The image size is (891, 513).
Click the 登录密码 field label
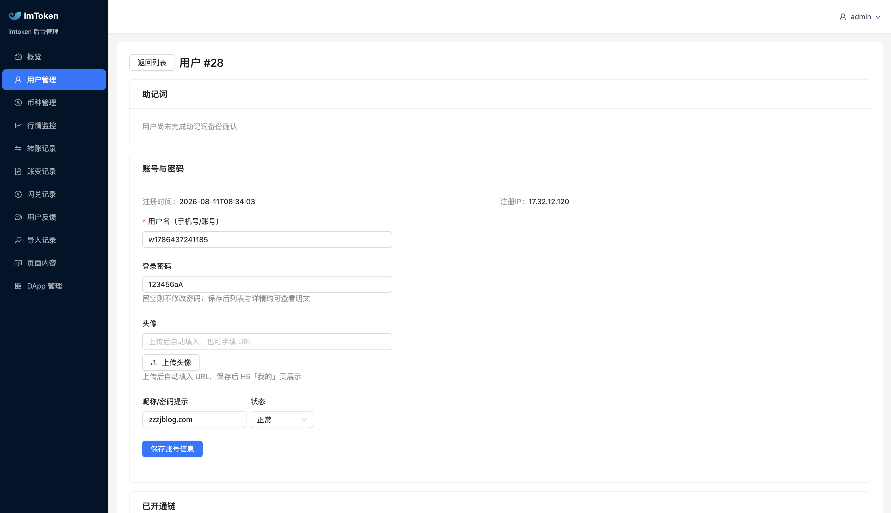157,266
